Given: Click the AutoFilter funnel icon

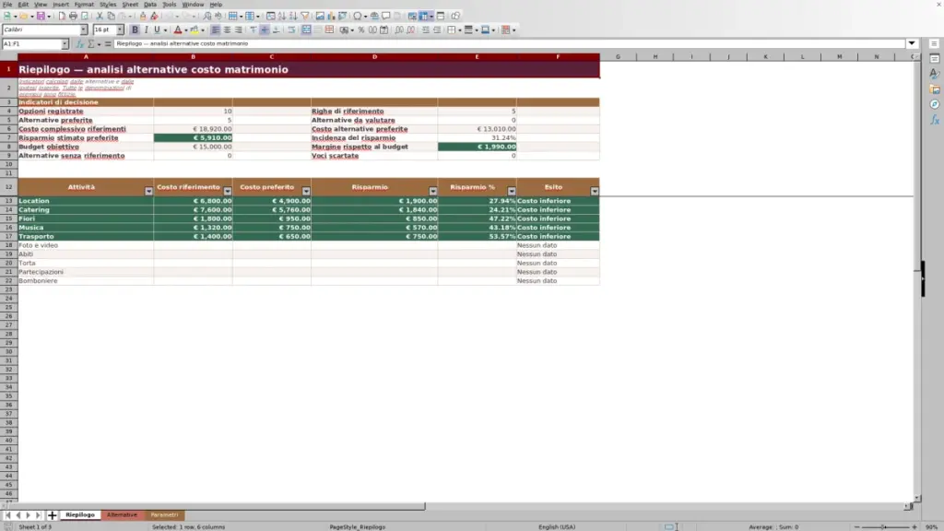Looking at the screenshot, I should coord(305,16).
